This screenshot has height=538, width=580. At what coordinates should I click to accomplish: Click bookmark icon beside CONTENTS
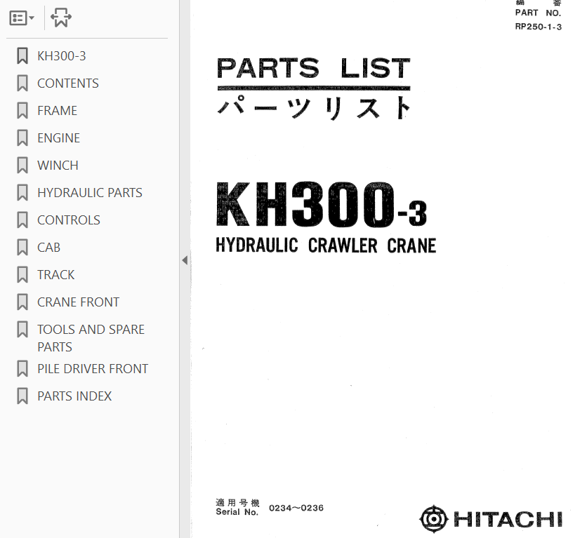[22, 83]
